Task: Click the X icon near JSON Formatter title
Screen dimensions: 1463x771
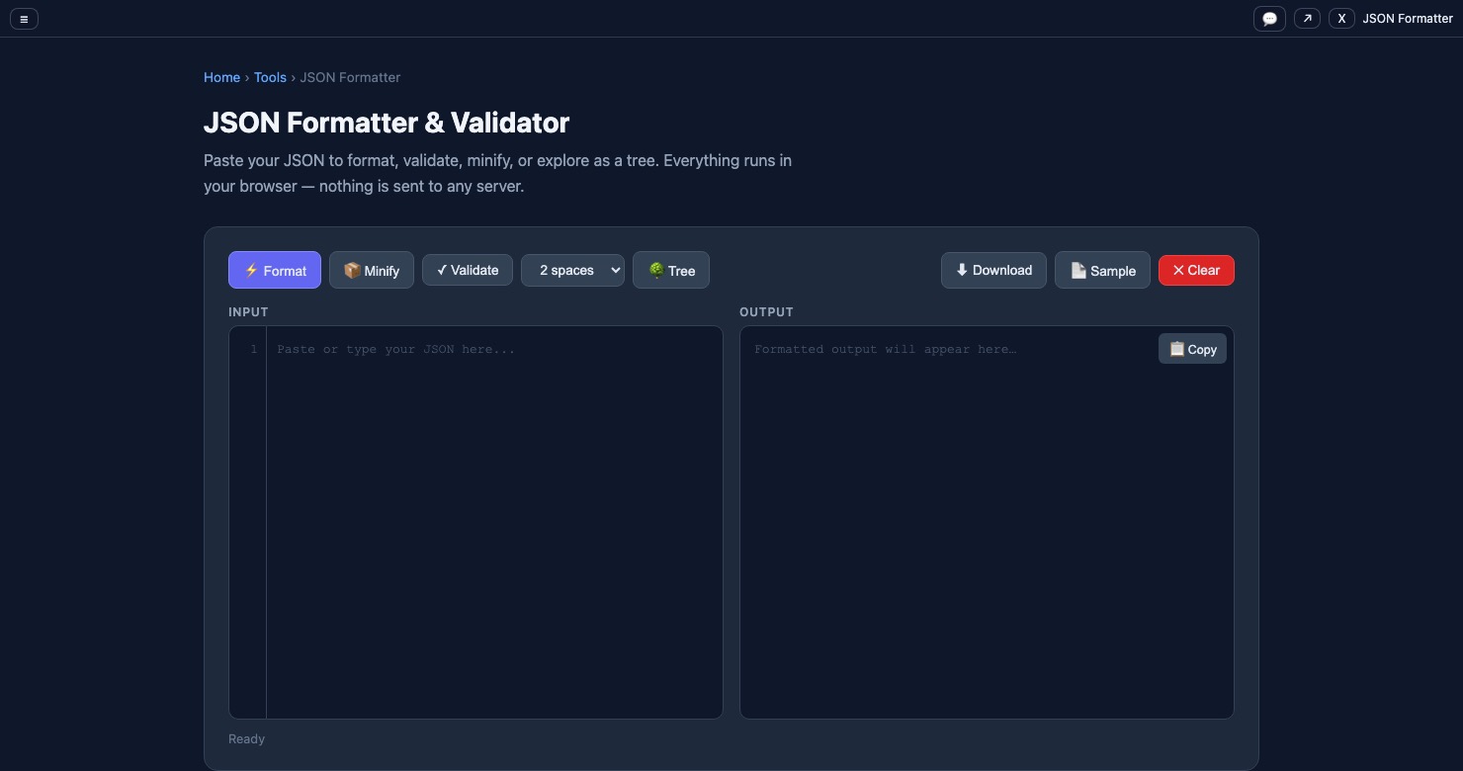Action: (1341, 18)
